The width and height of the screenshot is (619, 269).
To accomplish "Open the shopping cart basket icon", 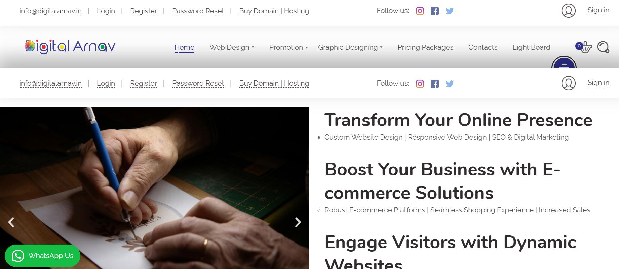I will click(585, 47).
